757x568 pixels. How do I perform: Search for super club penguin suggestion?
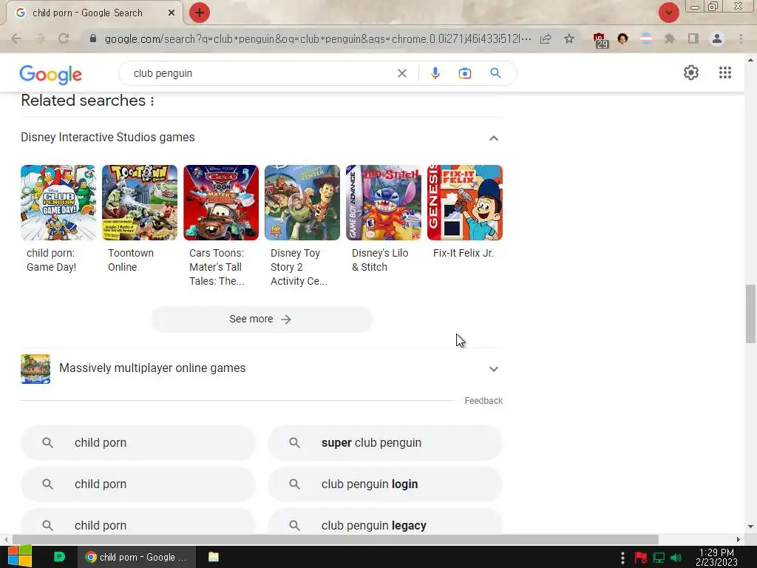click(384, 442)
